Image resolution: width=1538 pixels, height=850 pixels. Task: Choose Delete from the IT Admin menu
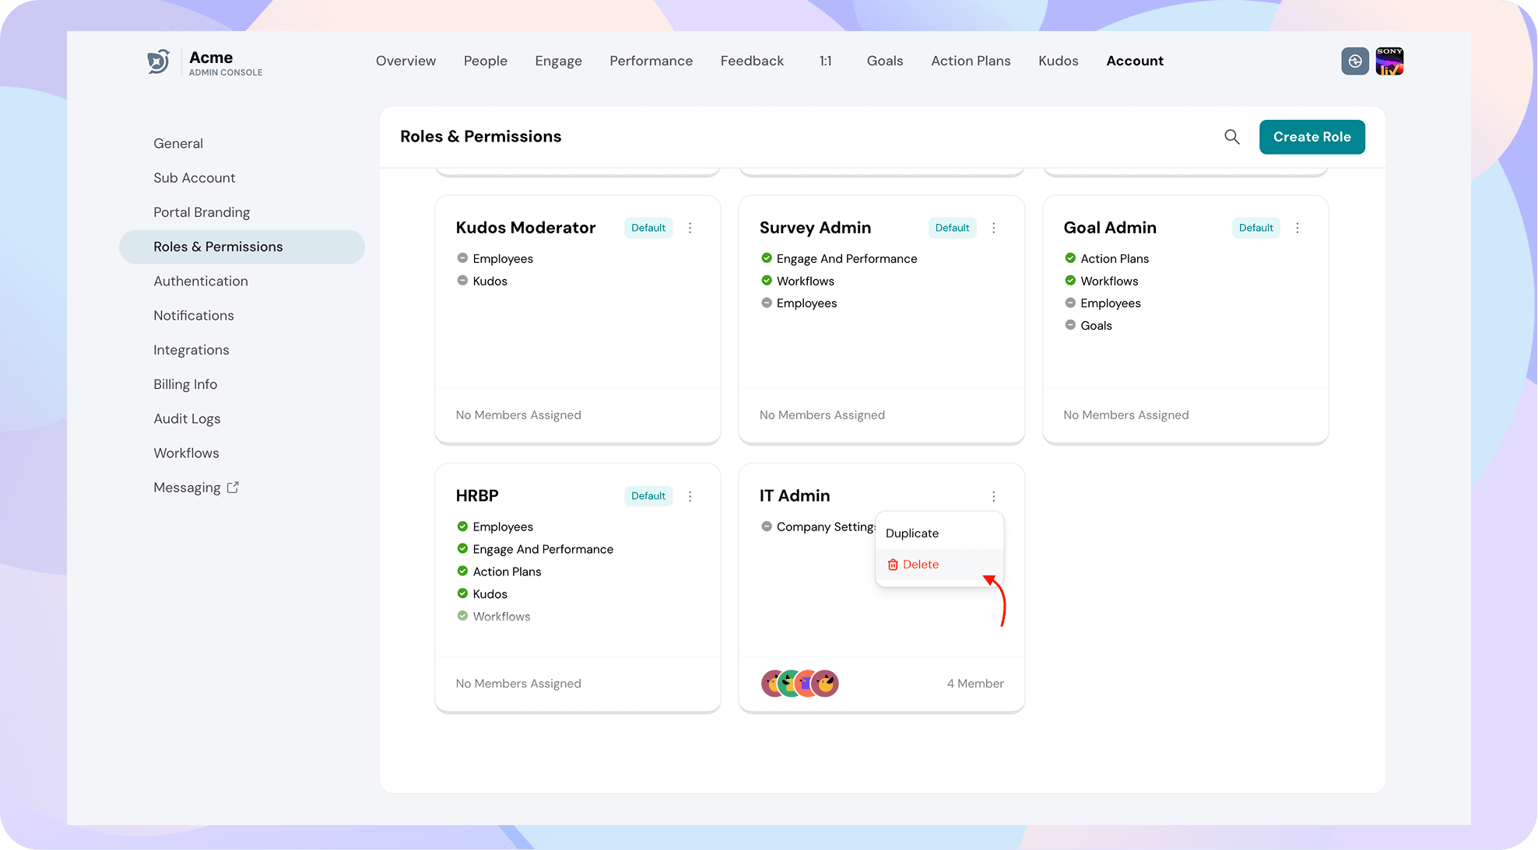click(x=939, y=565)
